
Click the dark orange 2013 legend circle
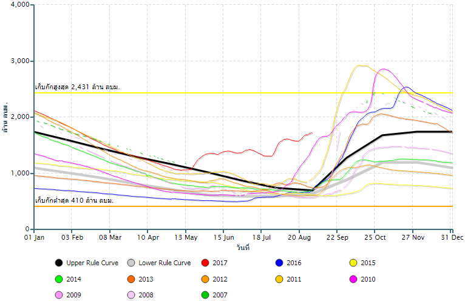click(x=131, y=279)
